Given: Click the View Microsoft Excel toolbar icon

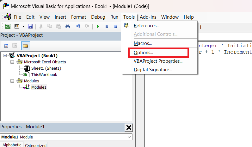Looking at the screenshot, I should [8, 26].
